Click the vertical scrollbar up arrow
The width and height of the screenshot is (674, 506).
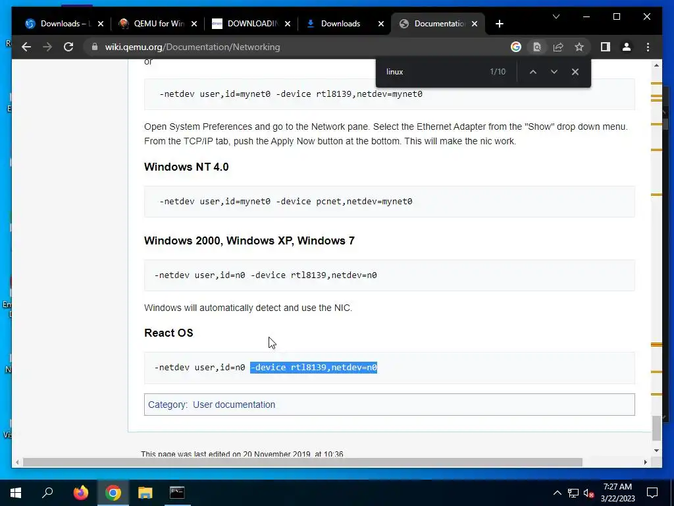coord(656,65)
